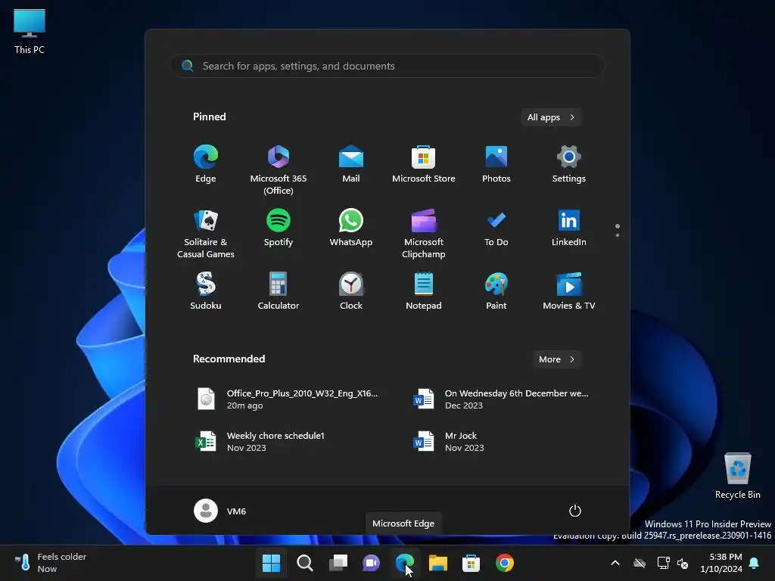The width and height of the screenshot is (775, 581).
Task: Select This PC desktop icon
Action: click(30, 31)
